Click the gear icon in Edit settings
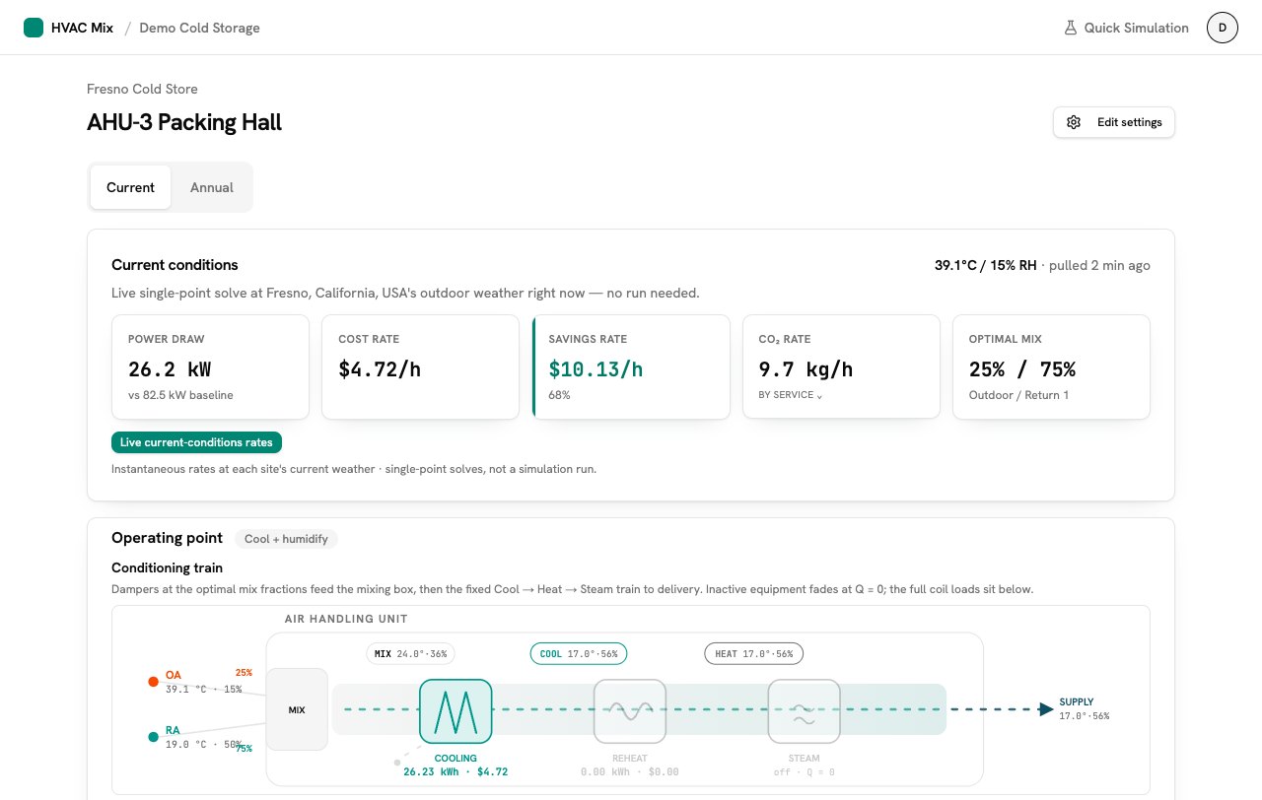 [x=1074, y=122]
